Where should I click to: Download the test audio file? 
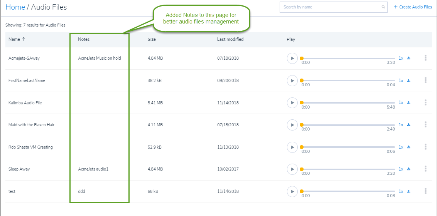408,191
